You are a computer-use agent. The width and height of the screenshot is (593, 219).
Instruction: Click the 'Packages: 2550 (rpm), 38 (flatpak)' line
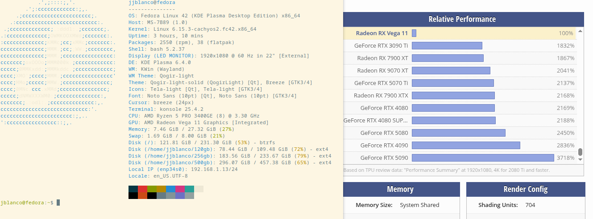(x=181, y=42)
